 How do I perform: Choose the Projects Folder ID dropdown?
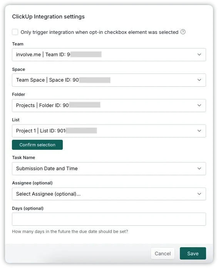(x=109, y=106)
